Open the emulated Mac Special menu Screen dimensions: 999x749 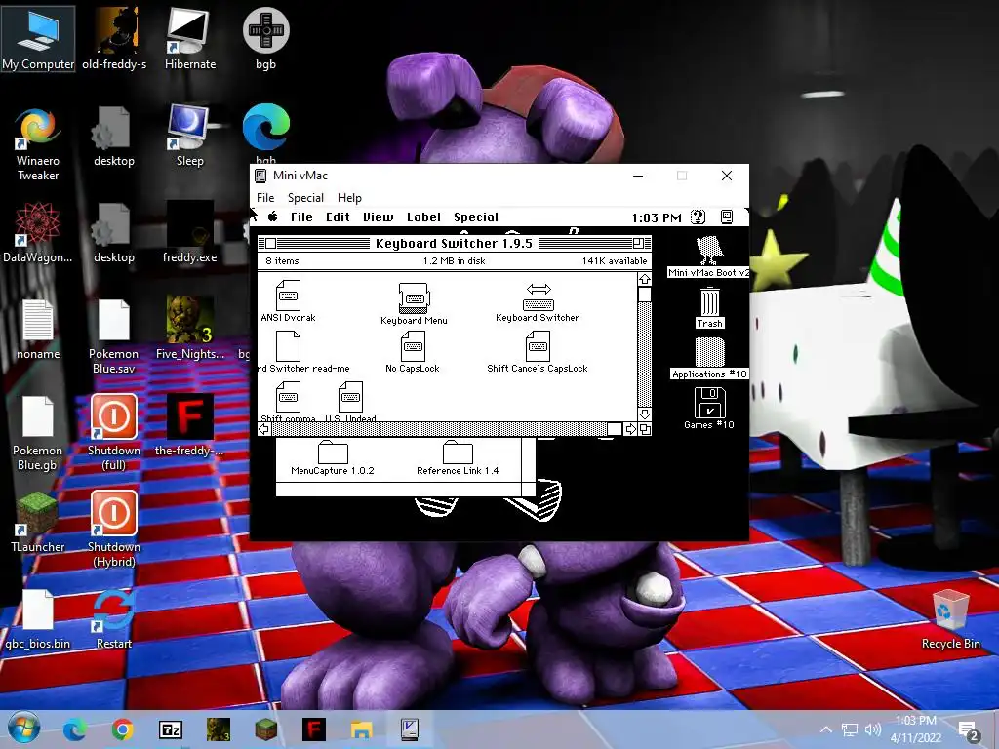476,217
